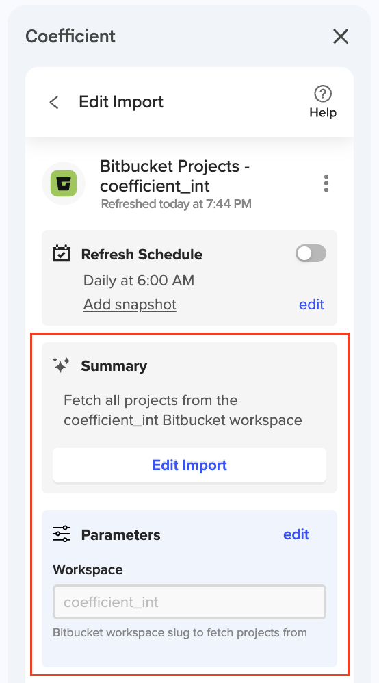Click the Edit Import header title
The width and height of the screenshot is (379, 683).
[x=121, y=102]
